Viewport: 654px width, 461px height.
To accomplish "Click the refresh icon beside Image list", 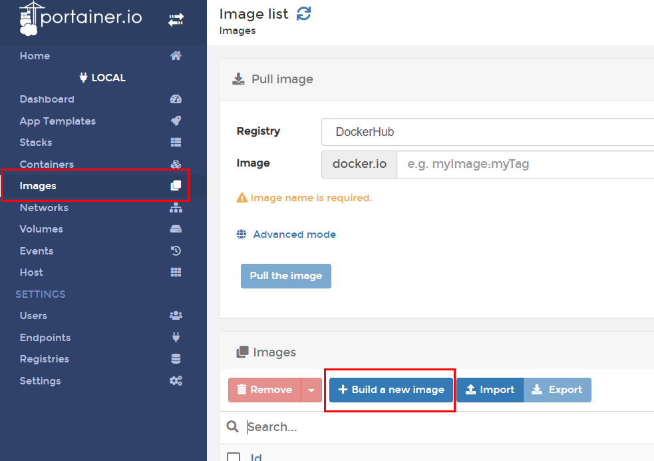I will [x=303, y=13].
